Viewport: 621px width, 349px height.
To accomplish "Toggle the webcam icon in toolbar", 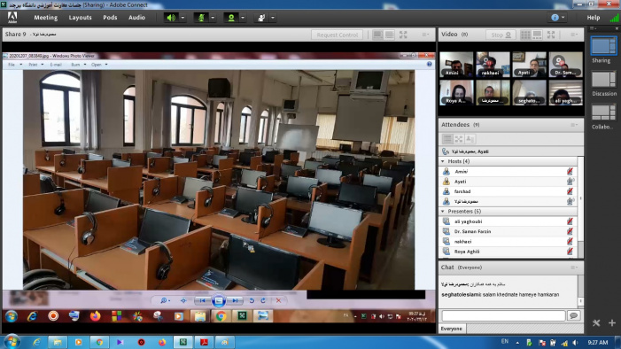I will point(231,18).
